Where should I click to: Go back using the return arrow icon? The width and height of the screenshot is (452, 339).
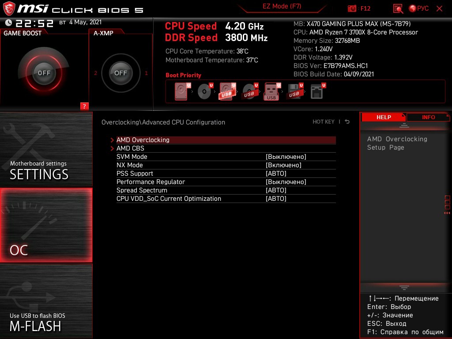(x=347, y=122)
